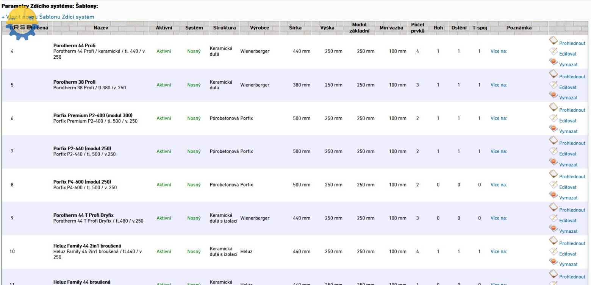Open 'Více na:' link for Heluz Family 44 2in1

499,251
